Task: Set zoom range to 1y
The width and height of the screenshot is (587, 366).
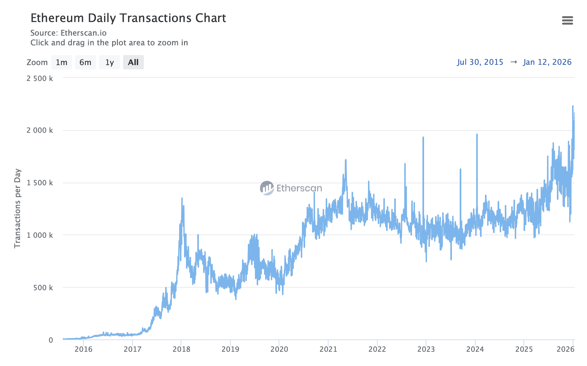Action: (x=109, y=62)
